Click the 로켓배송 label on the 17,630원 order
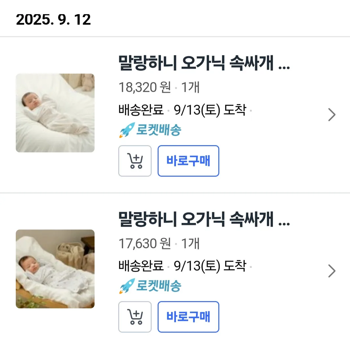350x350 pixels. [159, 286]
